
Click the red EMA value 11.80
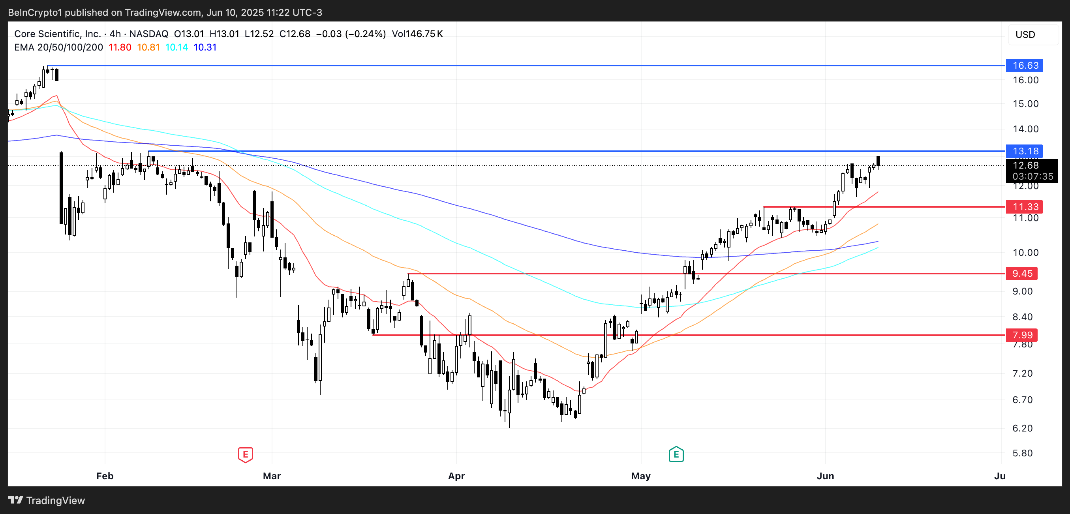point(120,47)
